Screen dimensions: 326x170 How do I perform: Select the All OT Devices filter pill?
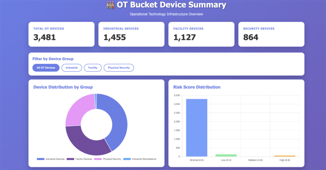[46, 68]
